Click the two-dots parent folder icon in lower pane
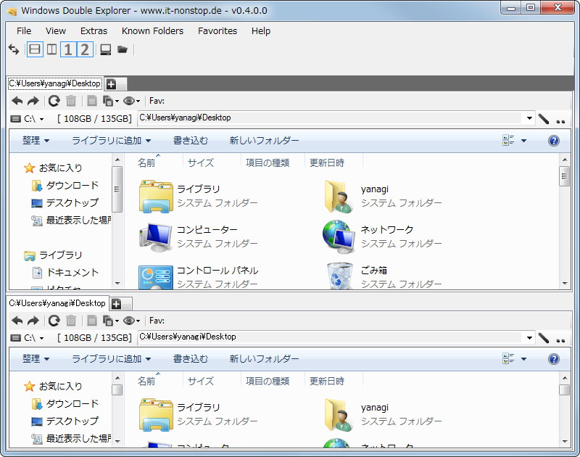The image size is (580, 457). click(x=560, y=340)
